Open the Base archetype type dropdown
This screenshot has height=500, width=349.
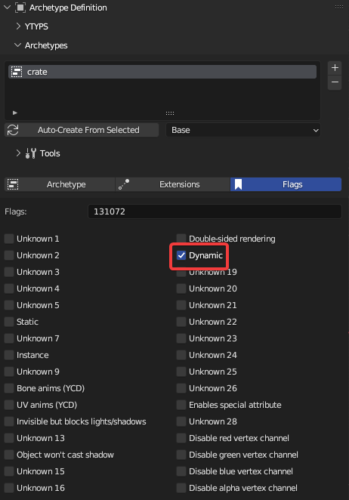(243, 130)
